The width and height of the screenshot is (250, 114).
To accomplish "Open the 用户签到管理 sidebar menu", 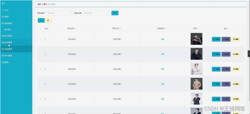I will click(16, 49).
